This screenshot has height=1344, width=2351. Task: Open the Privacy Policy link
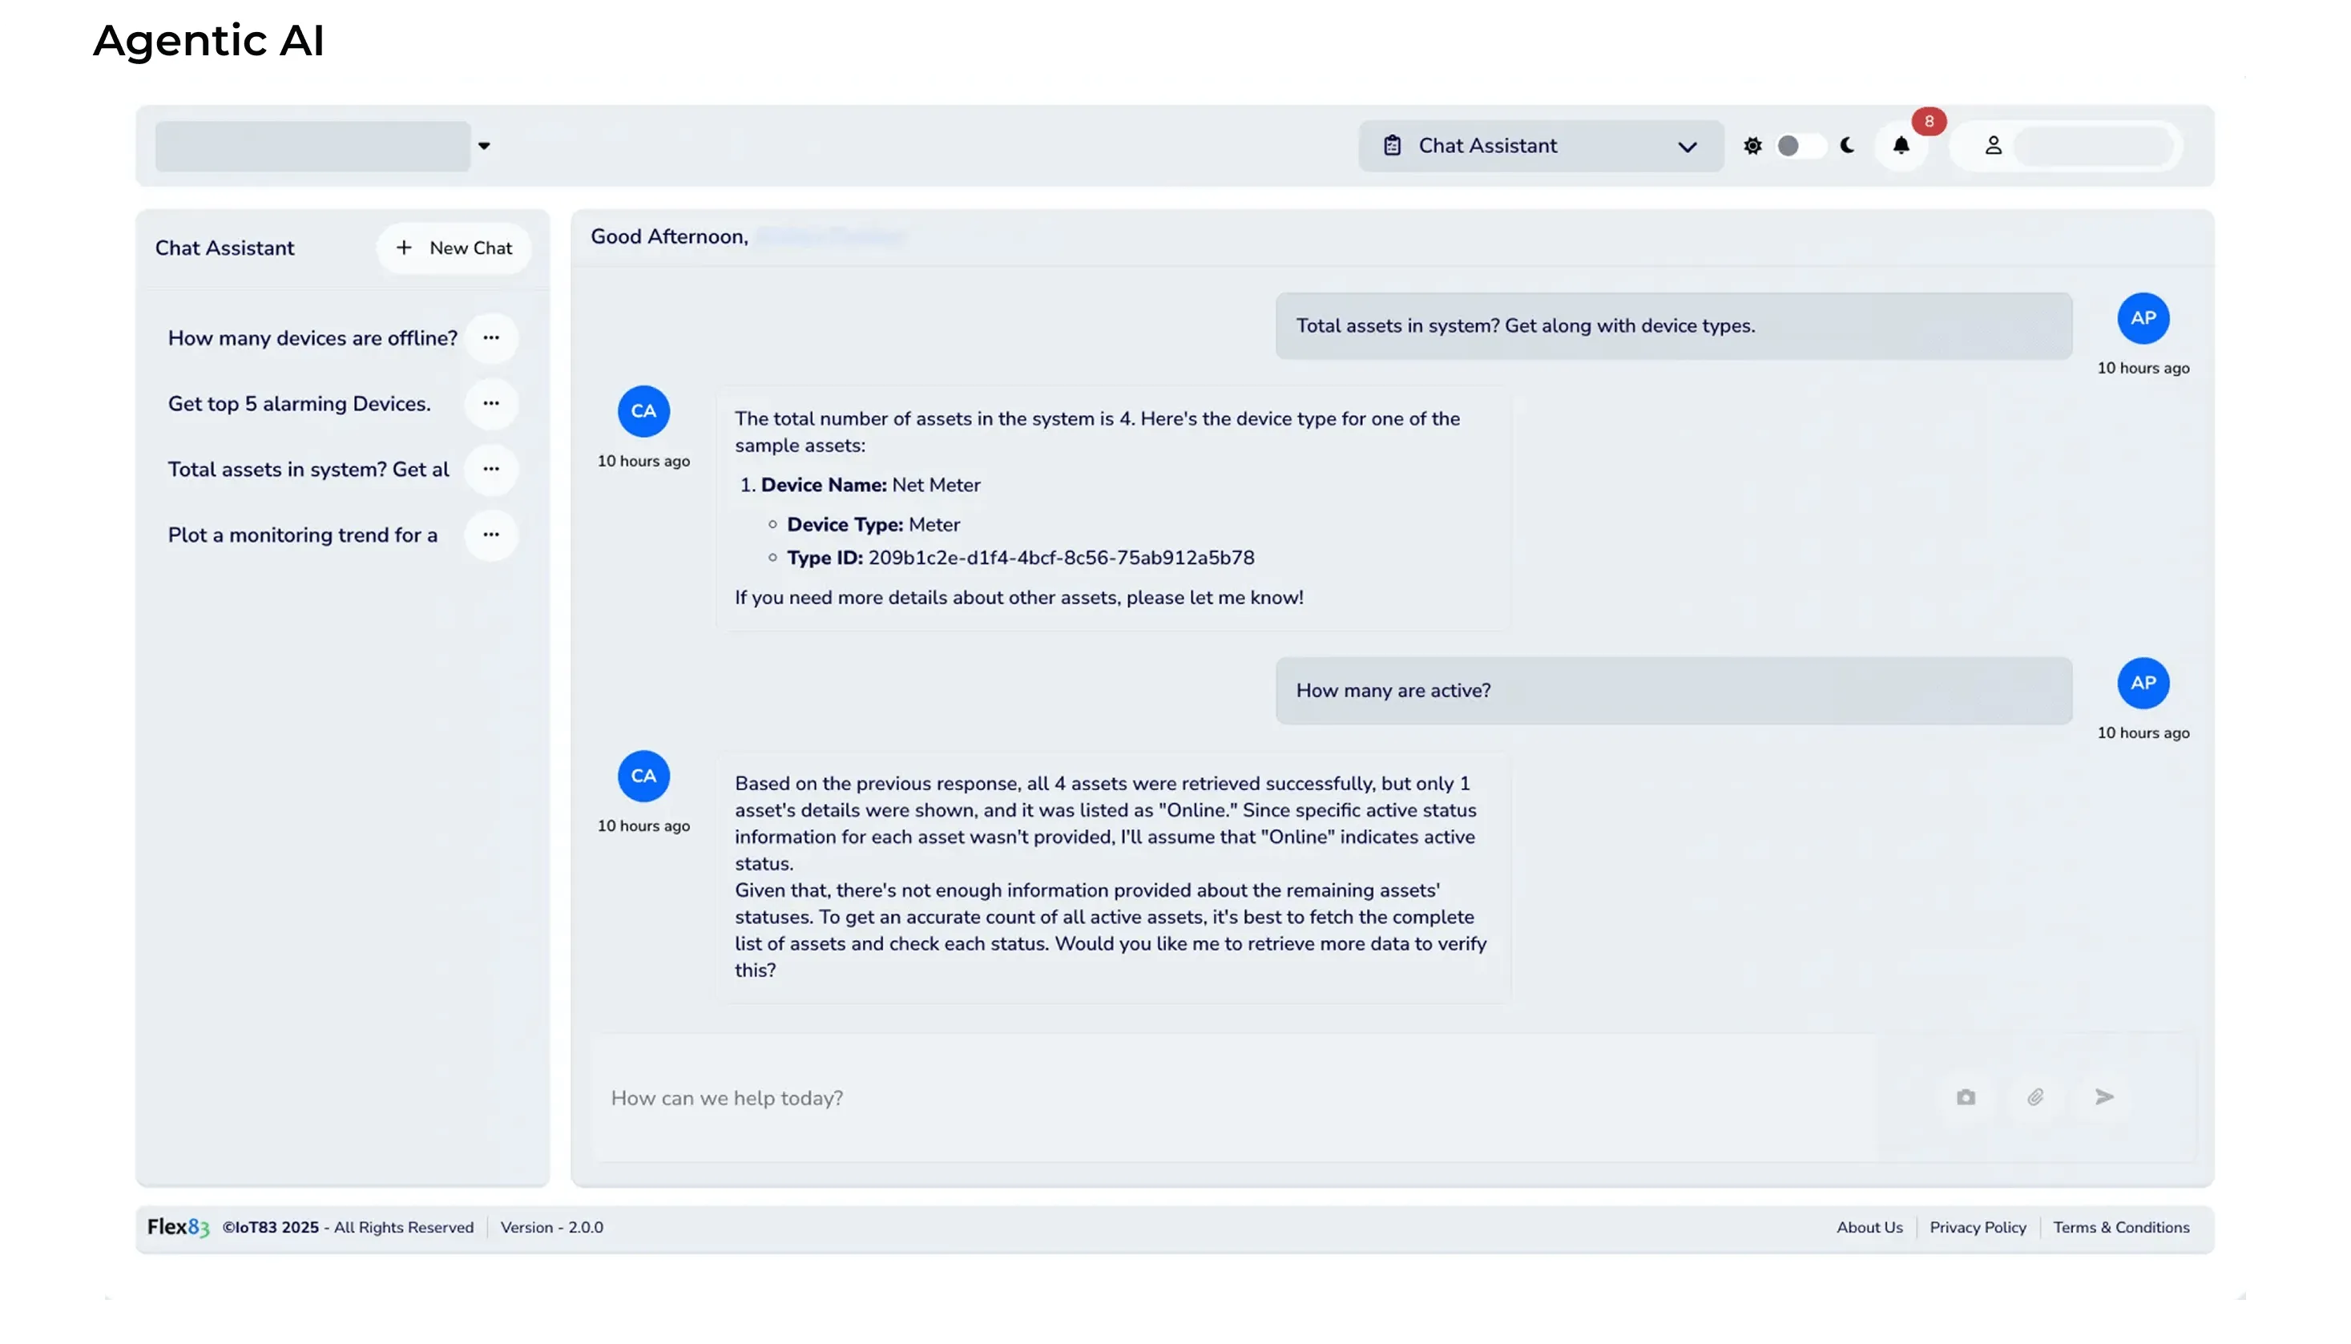click(1978, 1227)
